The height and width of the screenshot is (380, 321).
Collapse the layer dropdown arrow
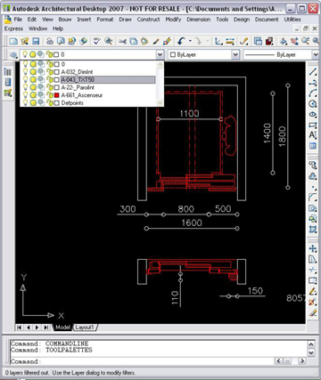160,54
